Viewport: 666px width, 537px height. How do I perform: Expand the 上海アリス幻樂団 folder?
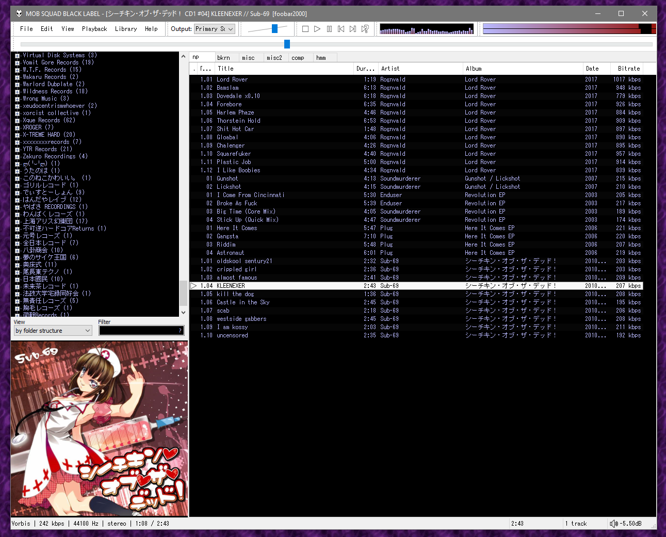(18, 222)
